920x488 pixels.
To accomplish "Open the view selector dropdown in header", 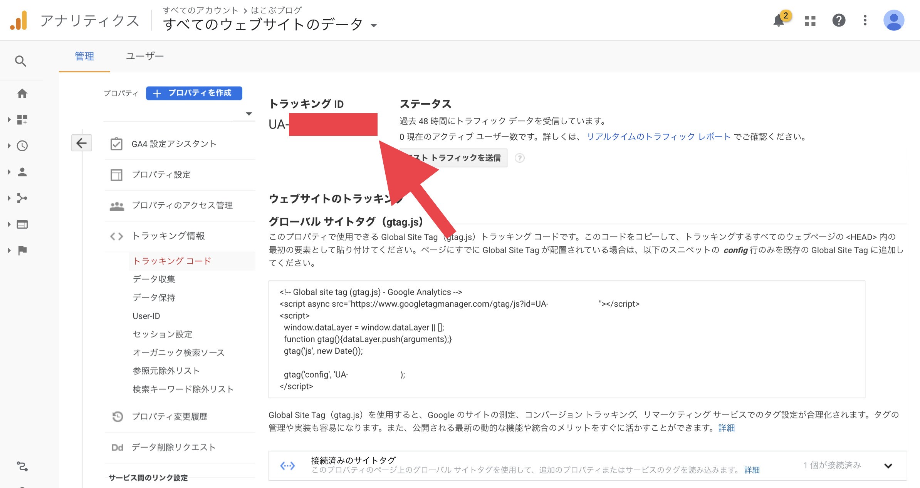I will pos(373,25).
